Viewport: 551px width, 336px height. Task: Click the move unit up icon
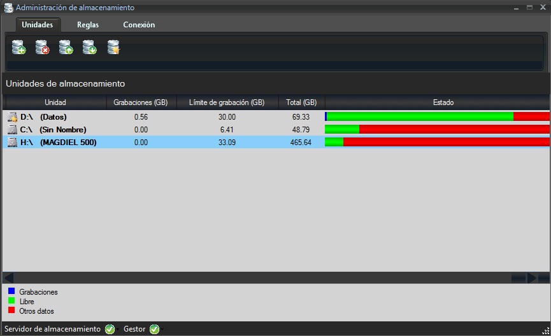[66, 47]
